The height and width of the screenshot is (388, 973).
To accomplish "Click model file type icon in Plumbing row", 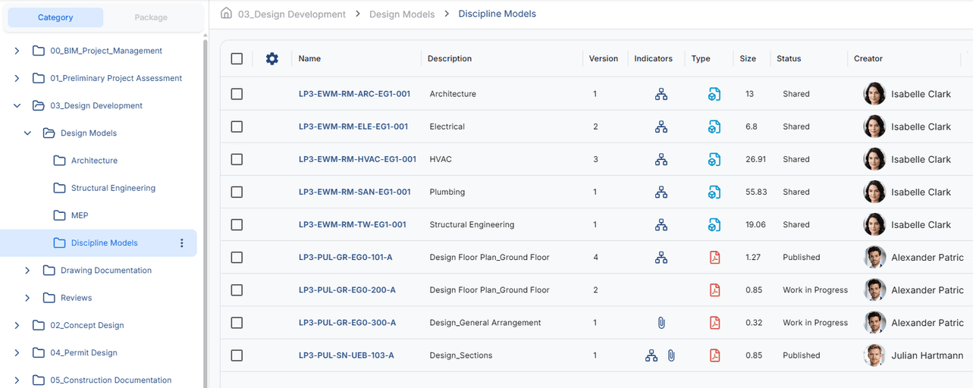I will point(714,192).
